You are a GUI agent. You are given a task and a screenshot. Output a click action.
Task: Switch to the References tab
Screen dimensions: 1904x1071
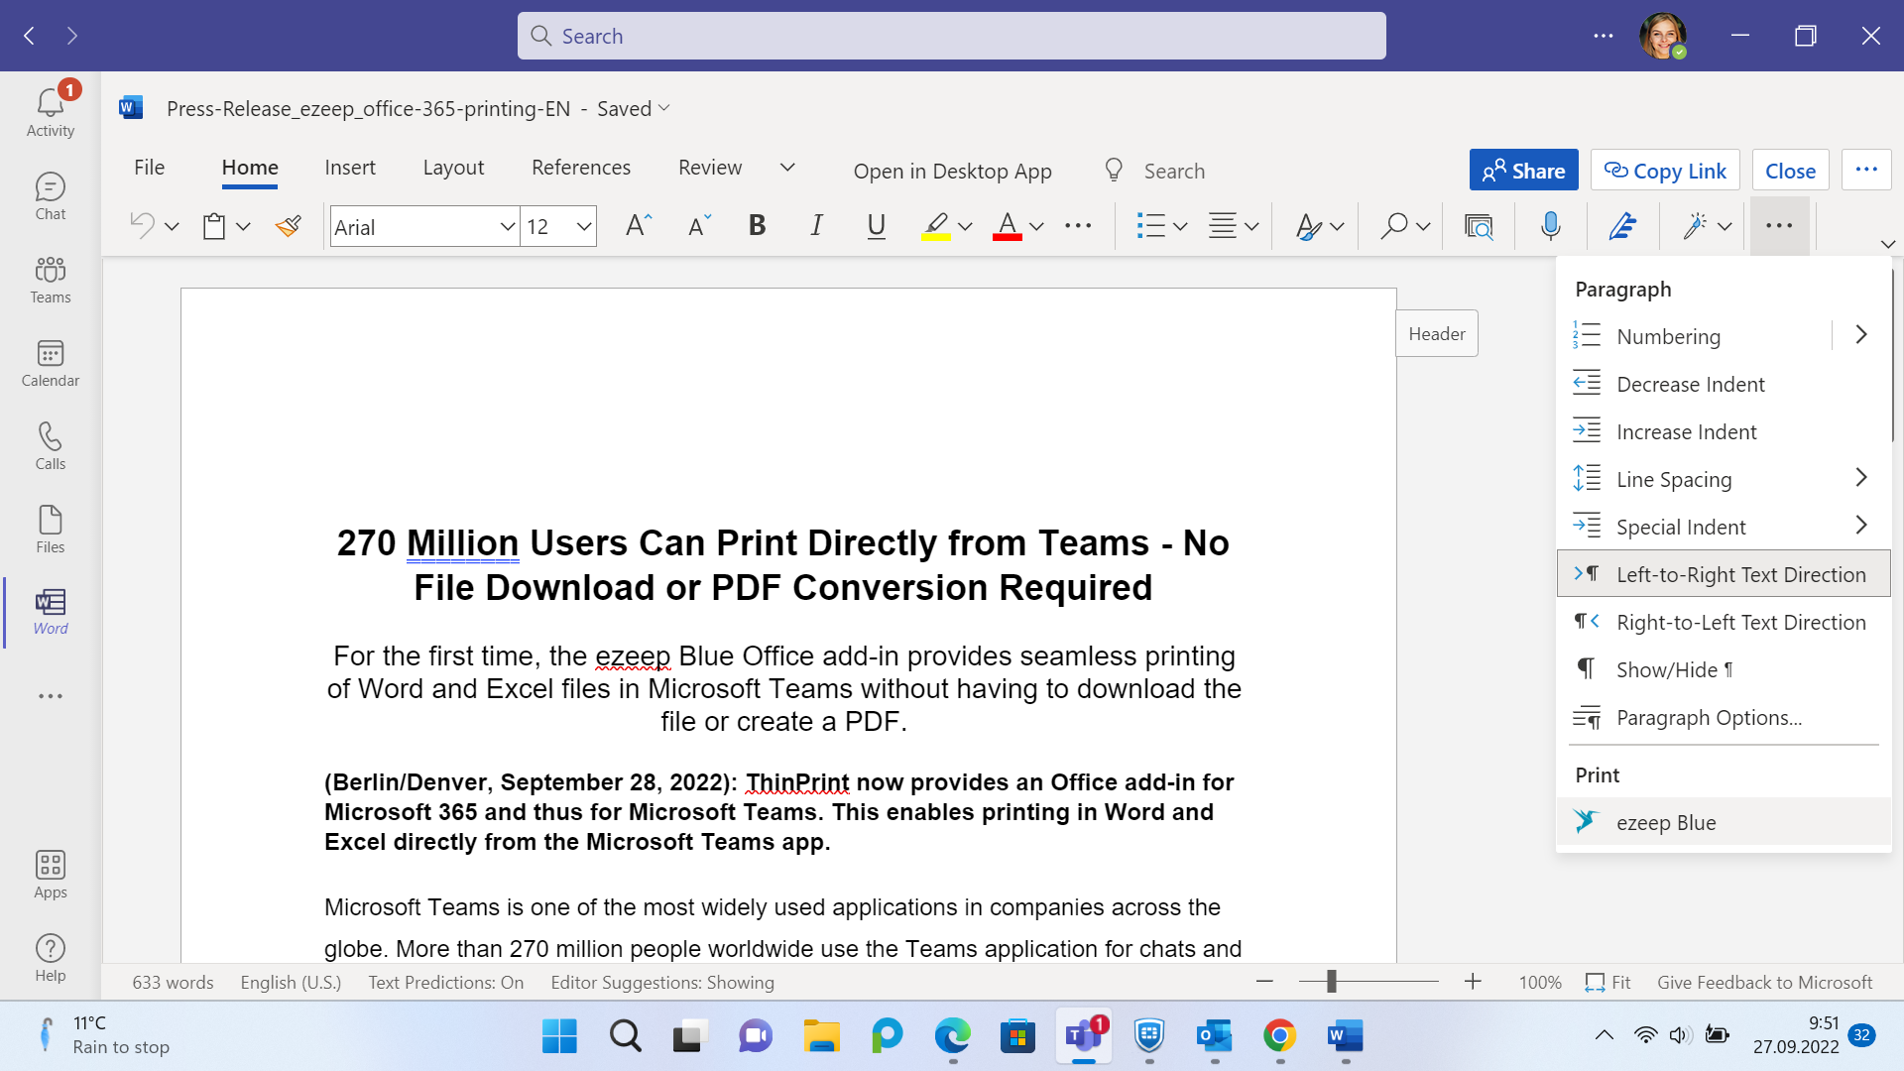click(x=581, y=168)
